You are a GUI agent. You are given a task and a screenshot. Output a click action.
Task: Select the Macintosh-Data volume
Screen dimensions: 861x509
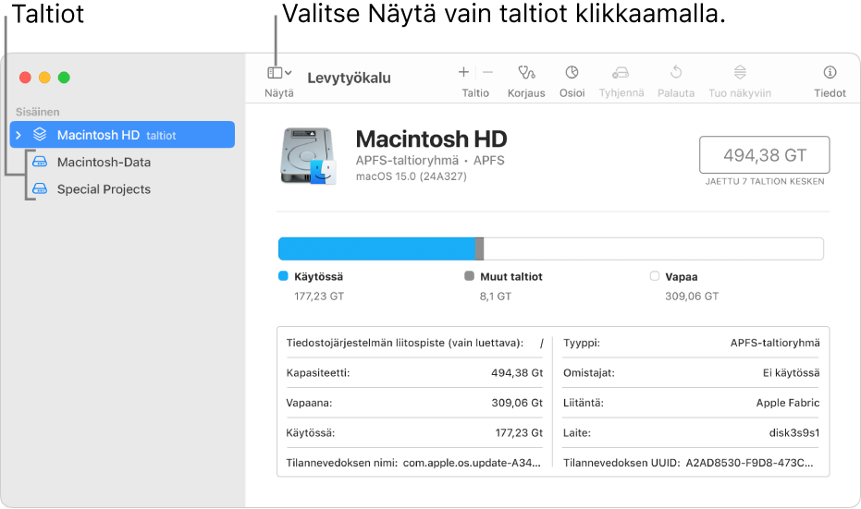point(104,162)
